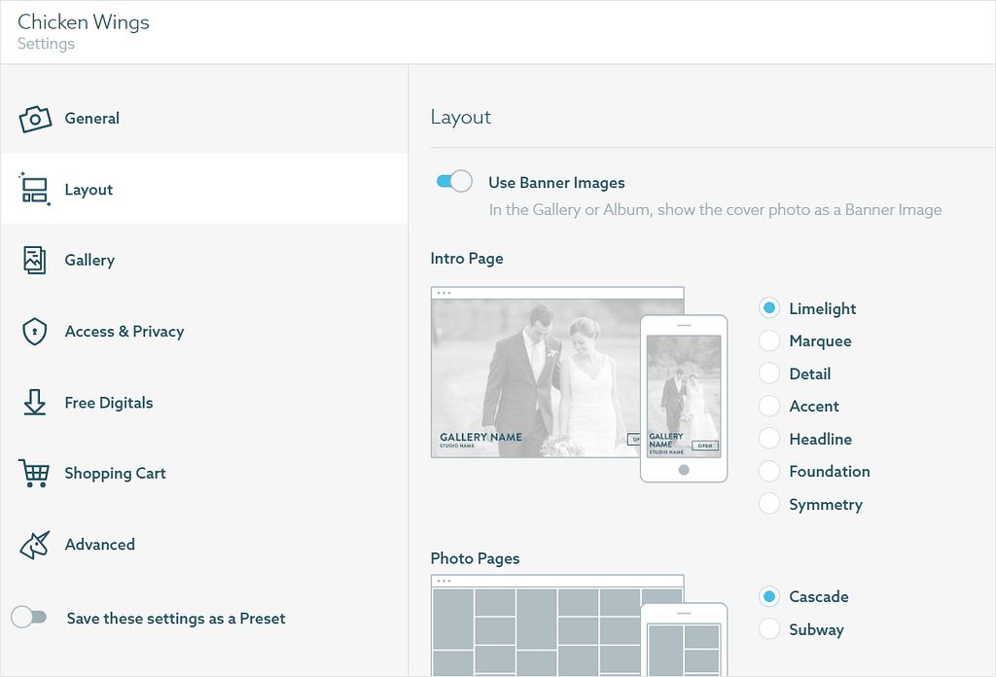Click the Advanced settings arrow icon
This screenshot has height=677, width=996.
tap(34, 544)
